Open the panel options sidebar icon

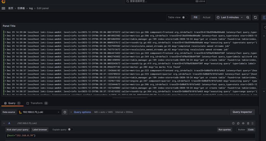(264, 17)
